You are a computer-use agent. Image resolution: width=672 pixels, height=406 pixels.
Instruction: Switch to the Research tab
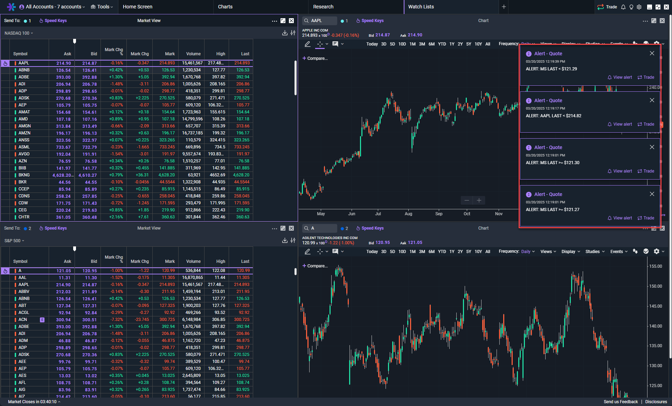point(323,7)
